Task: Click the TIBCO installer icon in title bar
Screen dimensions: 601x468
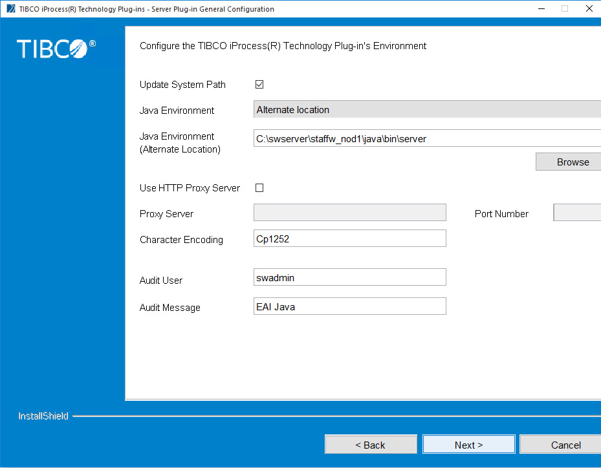Action: click(10, 9)
